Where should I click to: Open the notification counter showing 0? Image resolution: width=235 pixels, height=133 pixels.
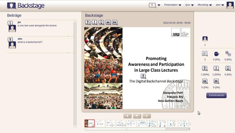pos(152,5)
